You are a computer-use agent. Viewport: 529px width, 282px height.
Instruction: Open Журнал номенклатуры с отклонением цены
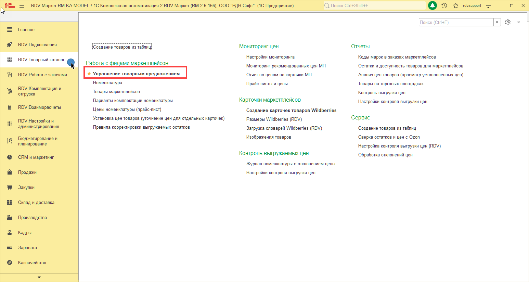(x=291, y=164)
